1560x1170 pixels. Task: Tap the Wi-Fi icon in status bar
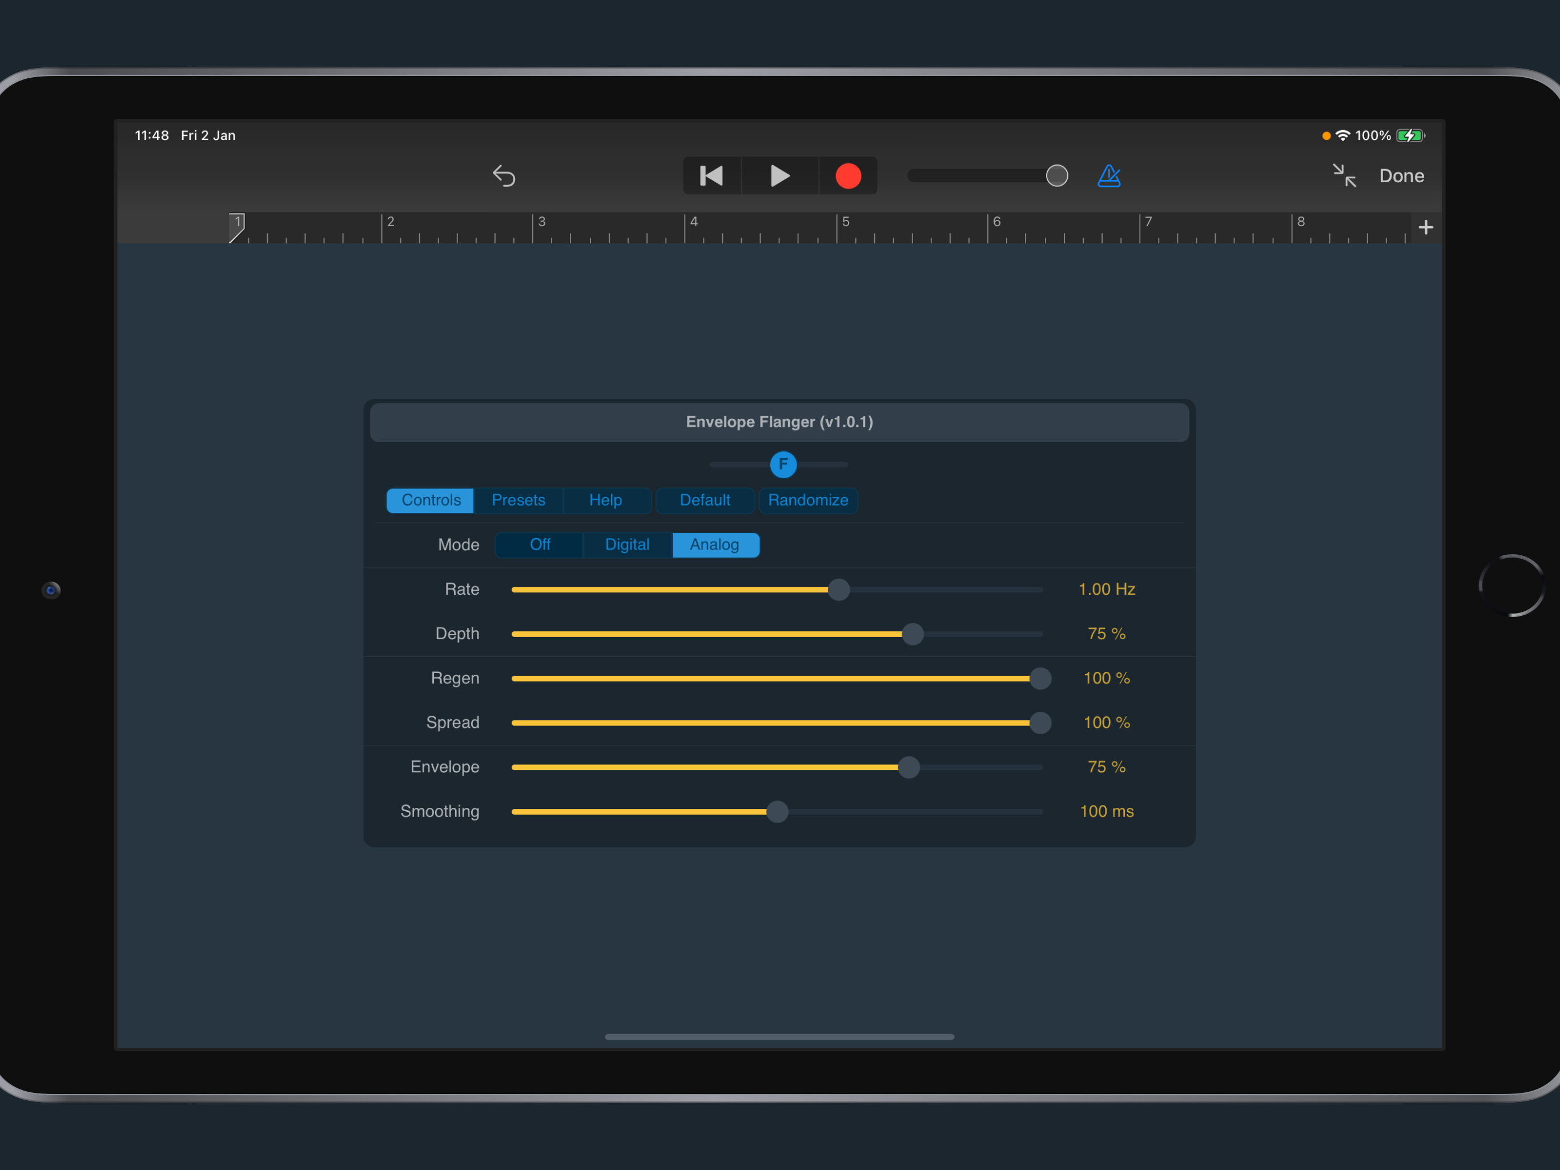(x=1343, y=135)
